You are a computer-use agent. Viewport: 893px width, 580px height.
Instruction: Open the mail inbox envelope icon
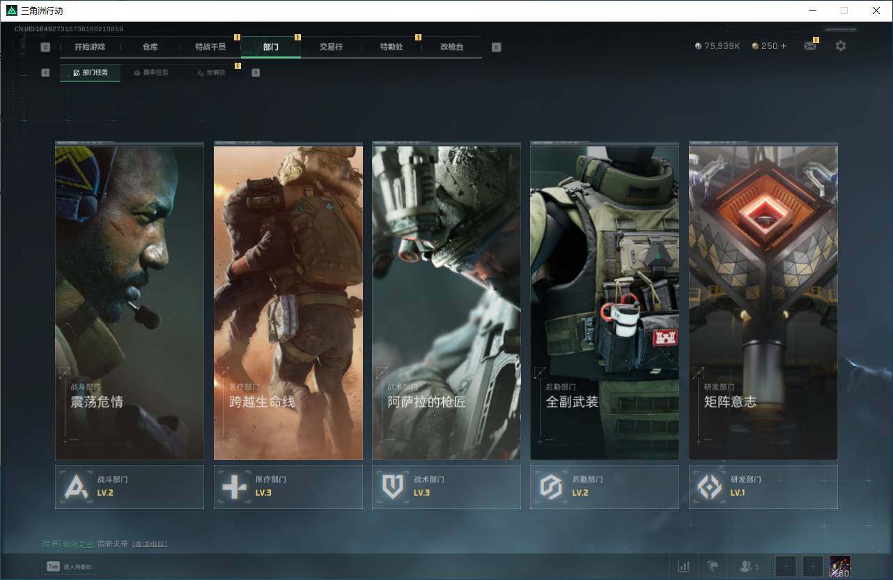coord(809,46)
